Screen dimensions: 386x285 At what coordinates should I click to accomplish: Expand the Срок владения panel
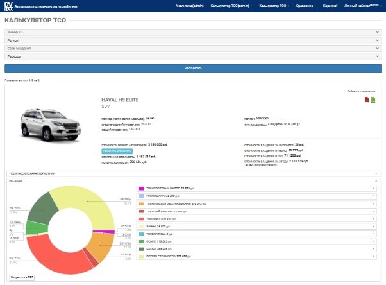pos(192,48)
